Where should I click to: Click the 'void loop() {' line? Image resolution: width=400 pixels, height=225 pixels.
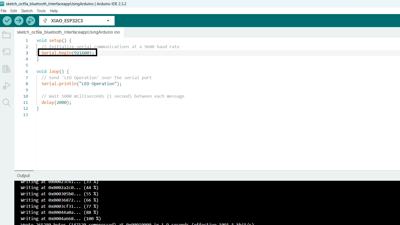pos(53,71)
